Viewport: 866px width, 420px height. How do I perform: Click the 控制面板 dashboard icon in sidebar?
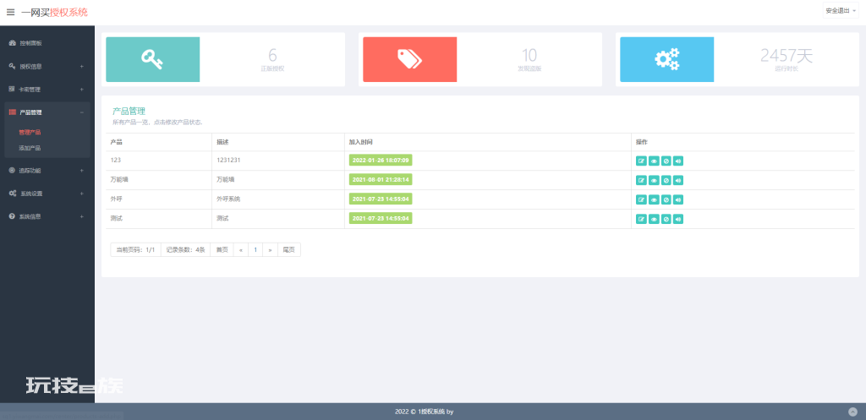[x=12, y=43]
